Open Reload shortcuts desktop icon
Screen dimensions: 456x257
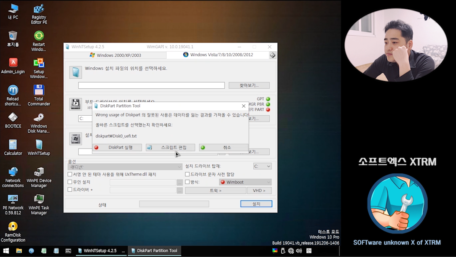(13, 95)
